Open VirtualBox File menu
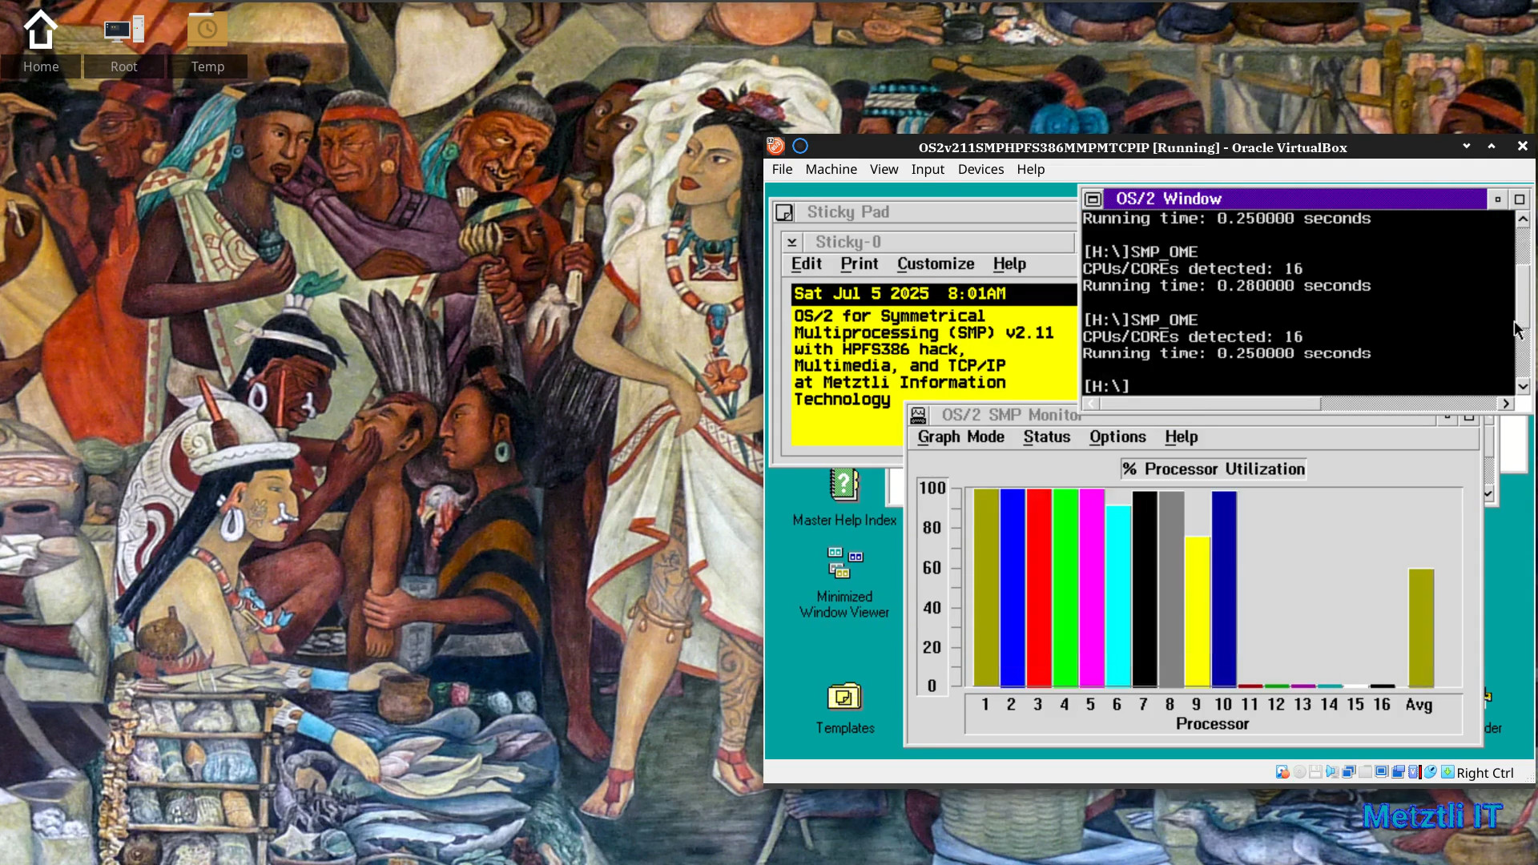The image size is (1538, 865). 782,169
